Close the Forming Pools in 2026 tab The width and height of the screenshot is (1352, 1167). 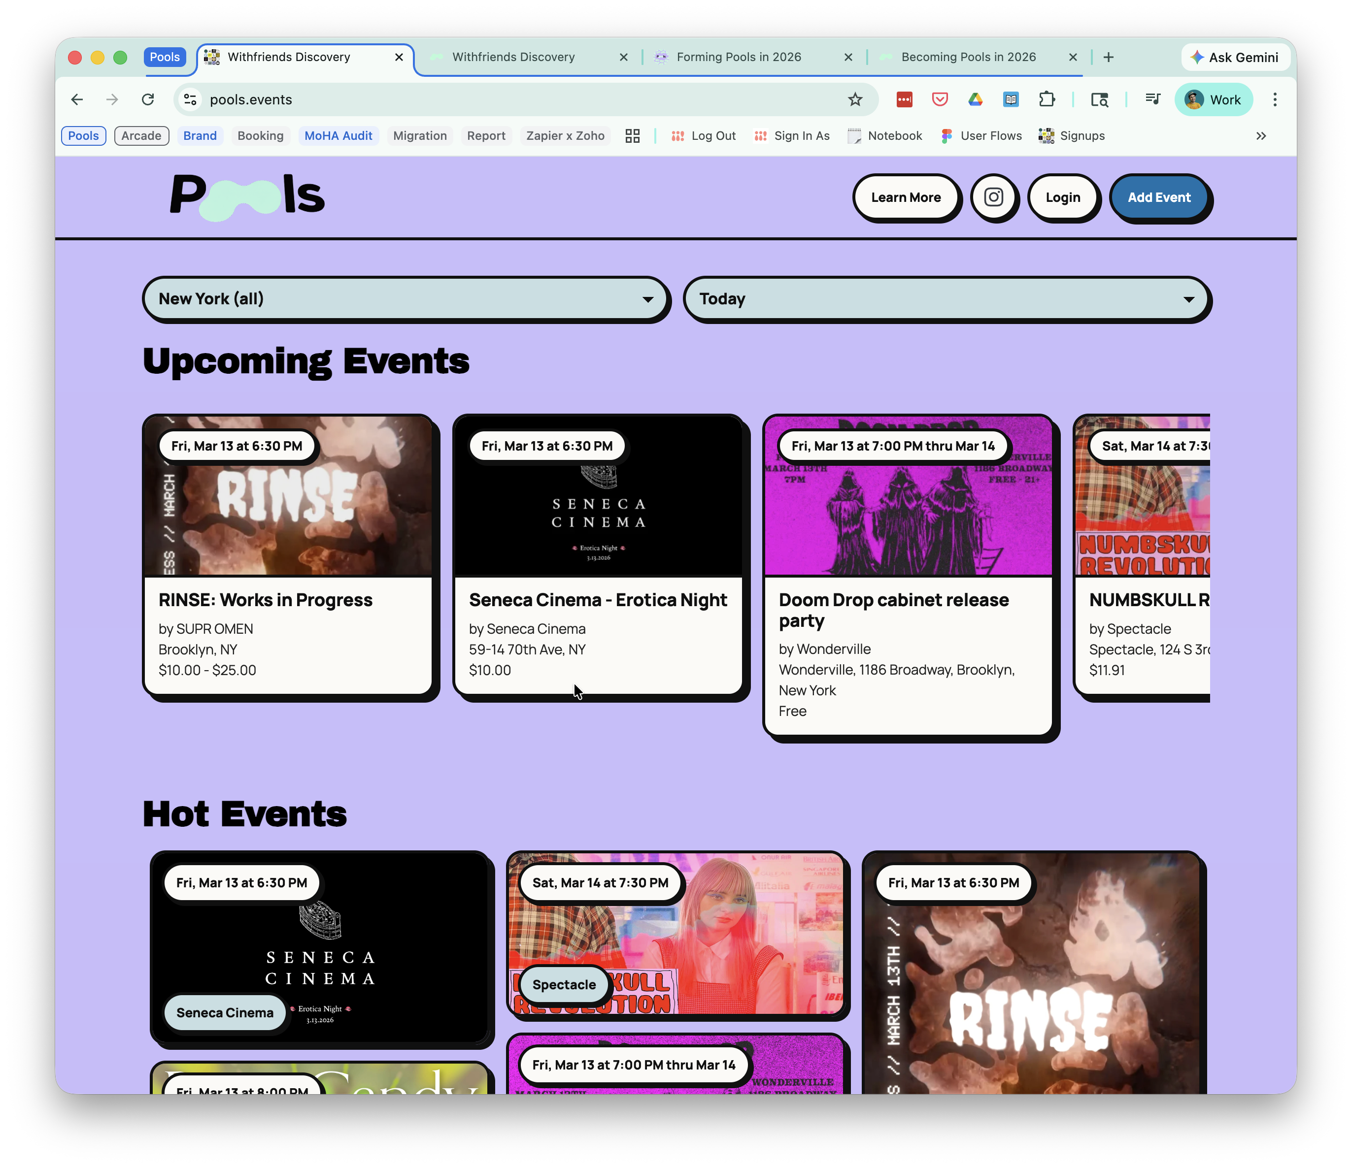(848, 58)
